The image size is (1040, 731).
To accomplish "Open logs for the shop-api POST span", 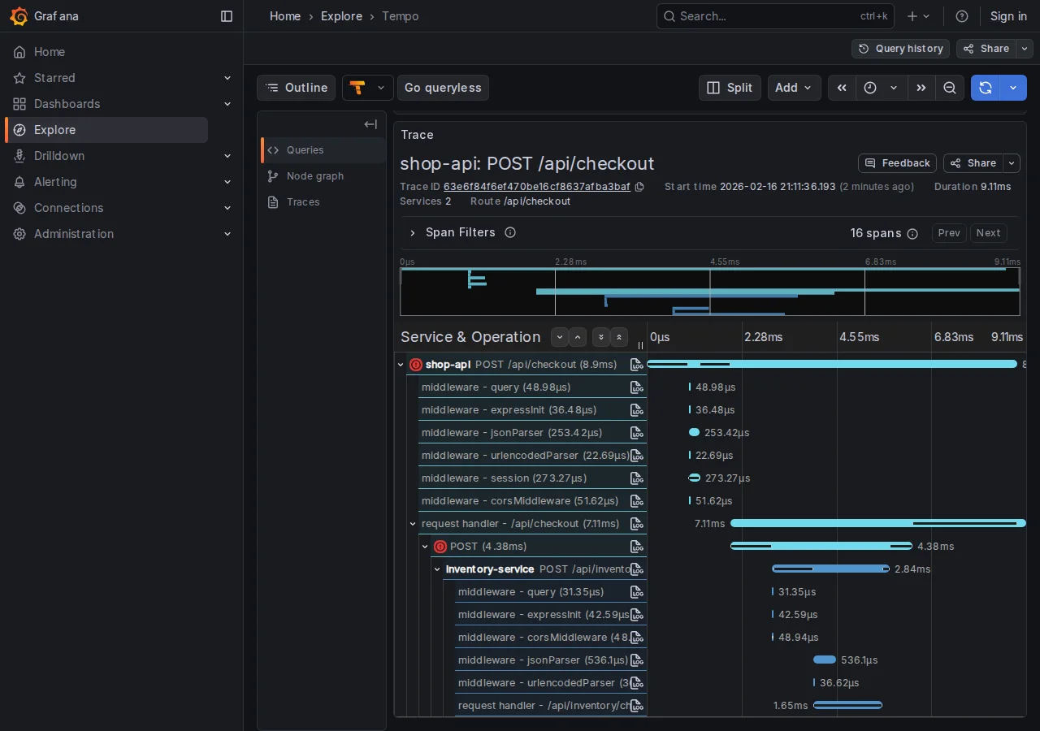I will coord(637,365).
